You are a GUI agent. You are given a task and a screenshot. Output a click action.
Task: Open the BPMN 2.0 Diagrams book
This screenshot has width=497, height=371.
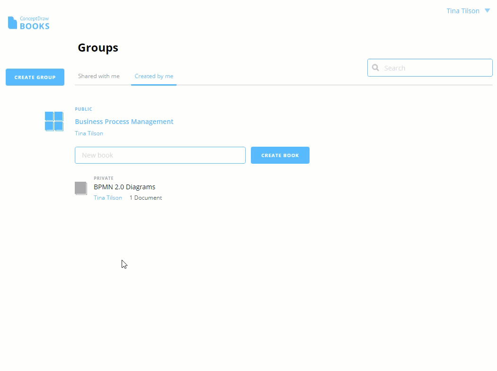click(124, 187)
